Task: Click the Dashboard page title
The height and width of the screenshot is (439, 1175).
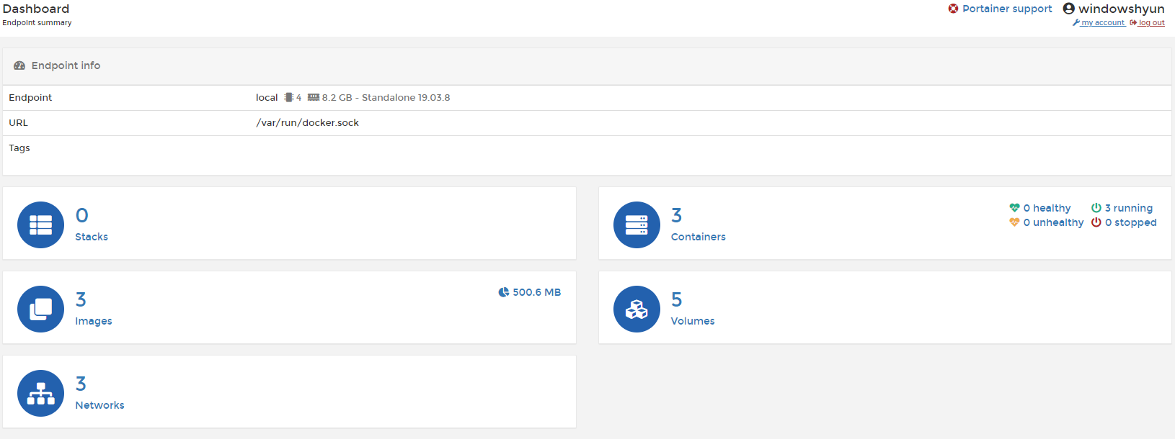Action: [x=36, y=9]
